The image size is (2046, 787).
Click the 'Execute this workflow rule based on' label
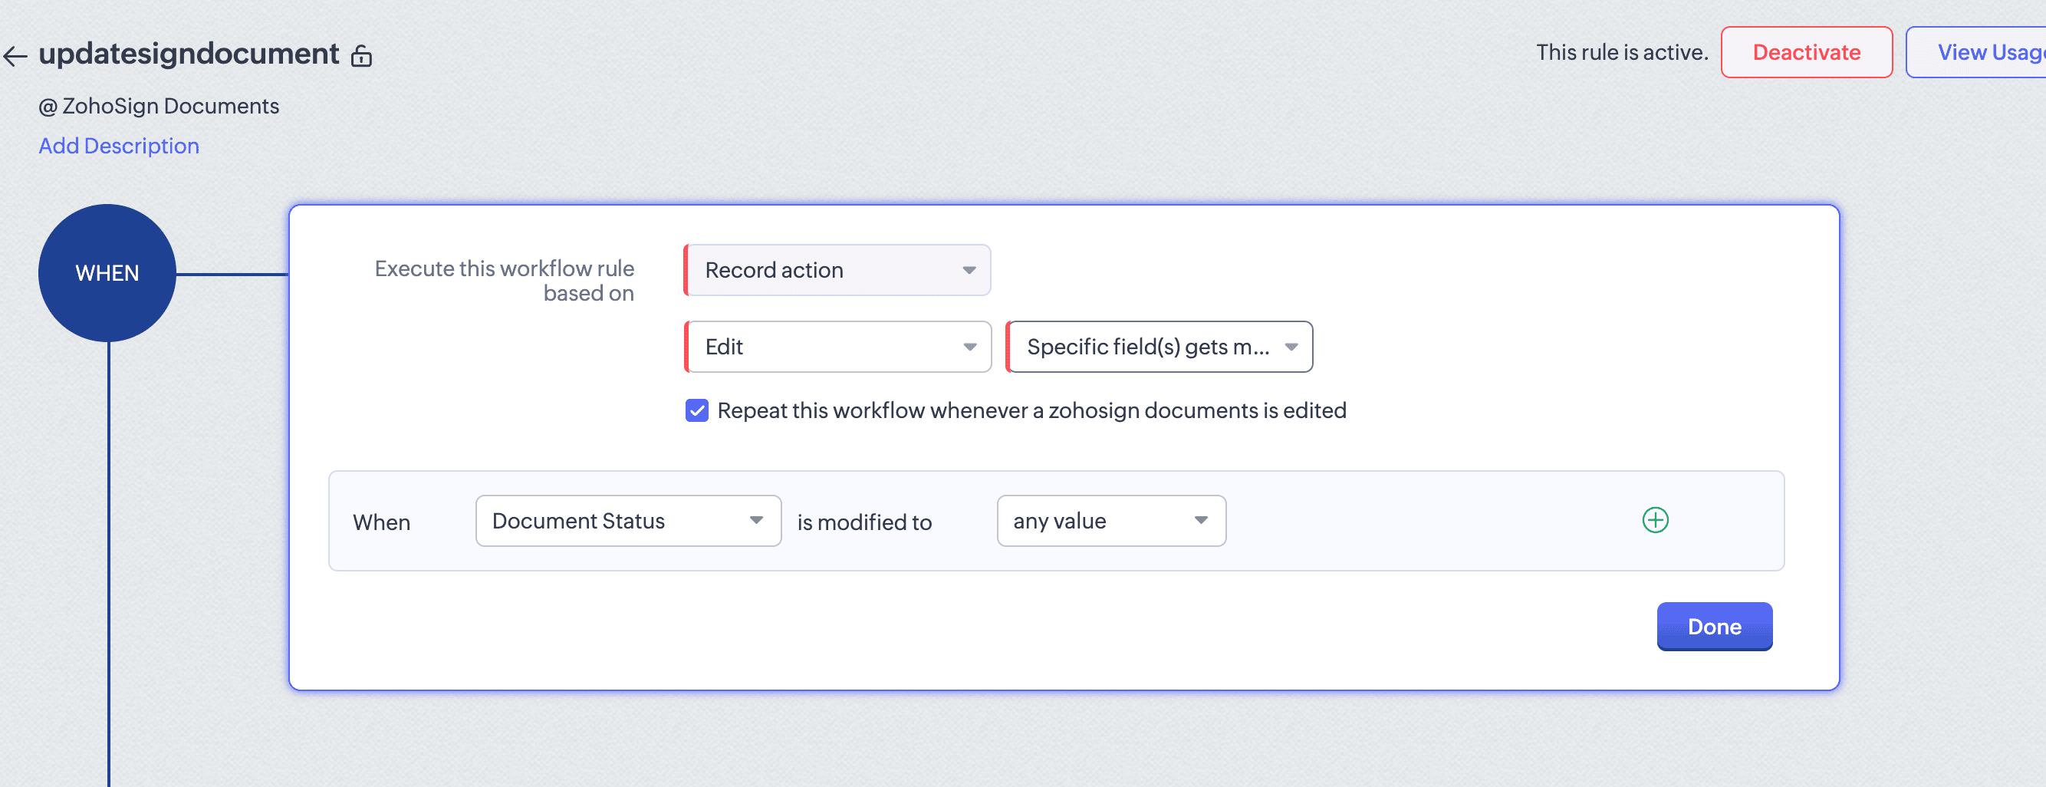(x=505, y=282)
